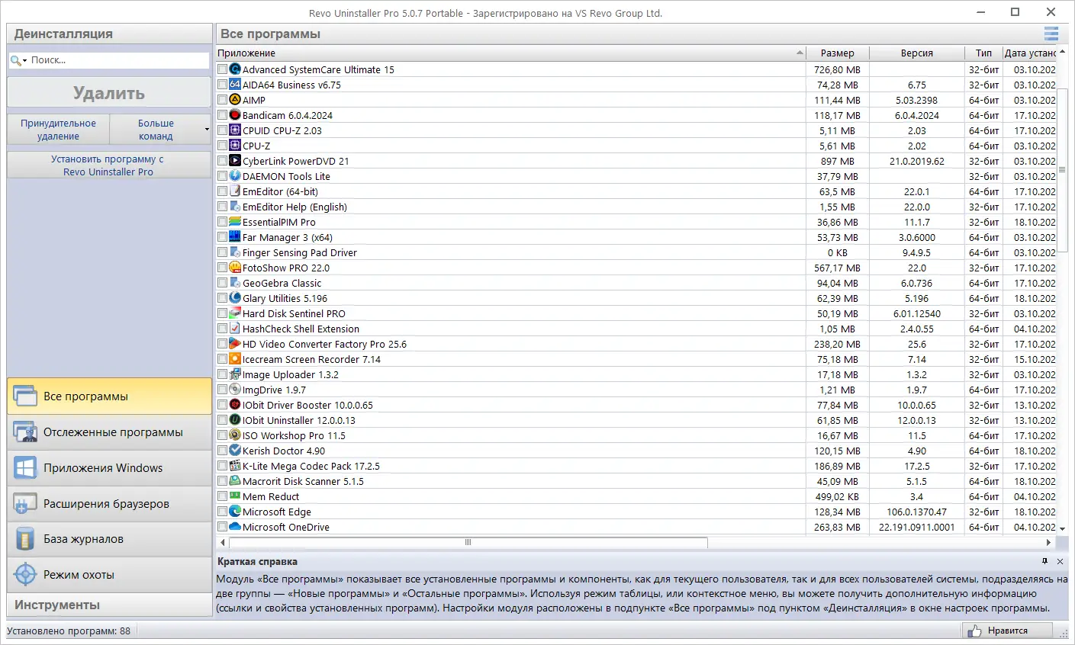Click the GeoGebra Classic icon
Viewport: 1075px width, 645px height.
coord(235,283)
